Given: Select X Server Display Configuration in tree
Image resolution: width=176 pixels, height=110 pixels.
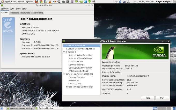Looking at the screenshot, I should point(80,49).
